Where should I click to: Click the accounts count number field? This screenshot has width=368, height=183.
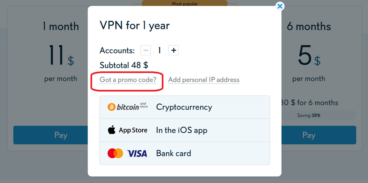point(159,51)
